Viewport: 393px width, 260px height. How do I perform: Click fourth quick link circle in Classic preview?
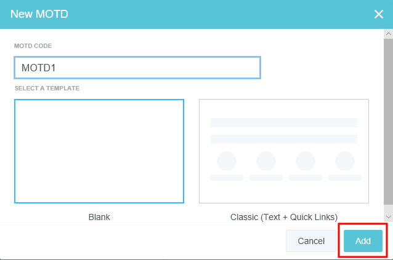coord(344,161)
